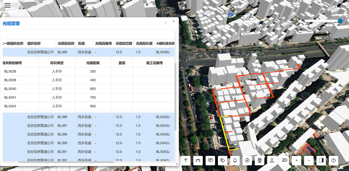The image size is (349, 171).
Task: Click the blue slider handle
Action: [340, 21]
